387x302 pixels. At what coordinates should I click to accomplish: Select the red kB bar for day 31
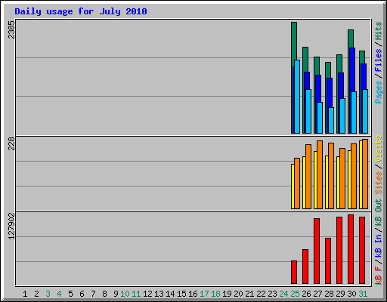coord(362,251)
